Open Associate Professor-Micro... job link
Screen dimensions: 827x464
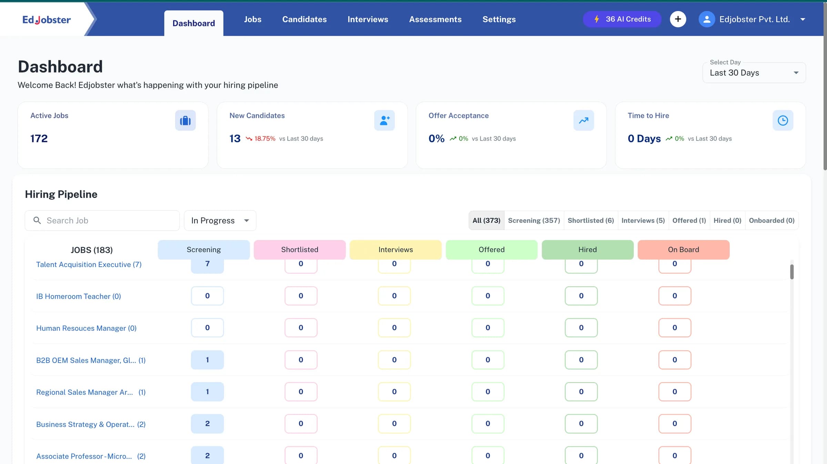point(91,456)
